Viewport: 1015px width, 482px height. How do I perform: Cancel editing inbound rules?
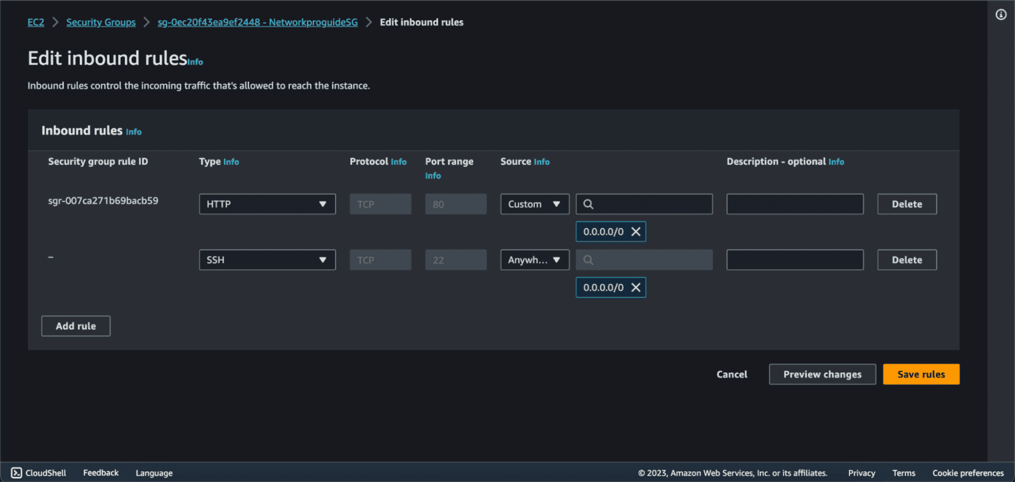point(732,374)
